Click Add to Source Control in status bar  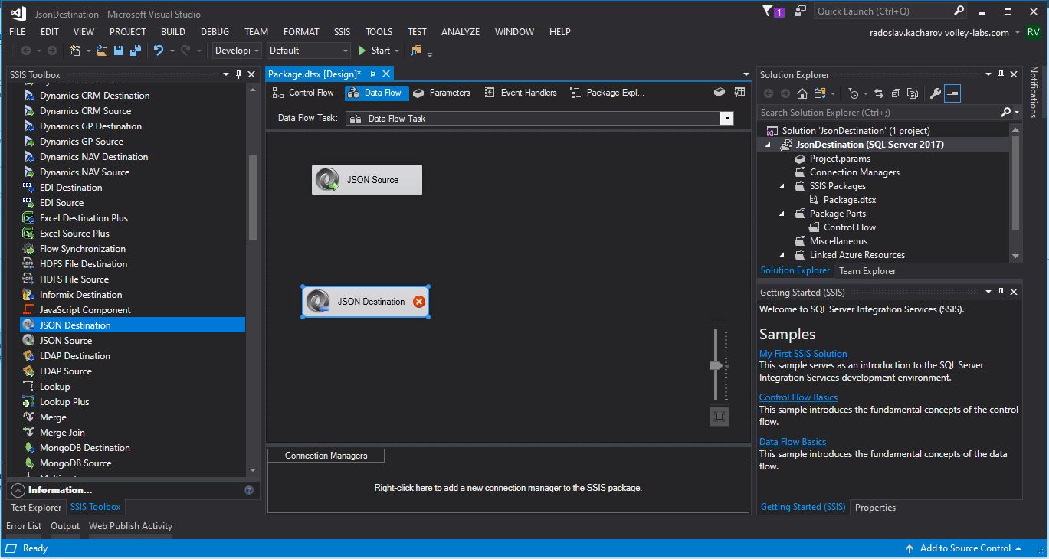click(964, 548)
